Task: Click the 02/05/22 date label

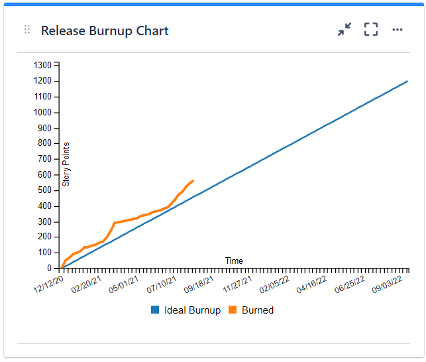Action: (274, 284)
